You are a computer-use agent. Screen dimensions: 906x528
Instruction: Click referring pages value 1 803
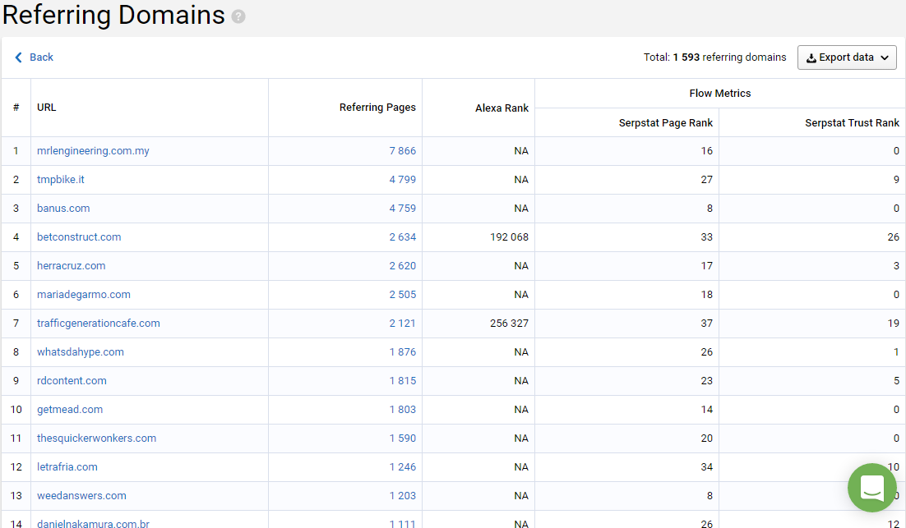coord(402,410)
